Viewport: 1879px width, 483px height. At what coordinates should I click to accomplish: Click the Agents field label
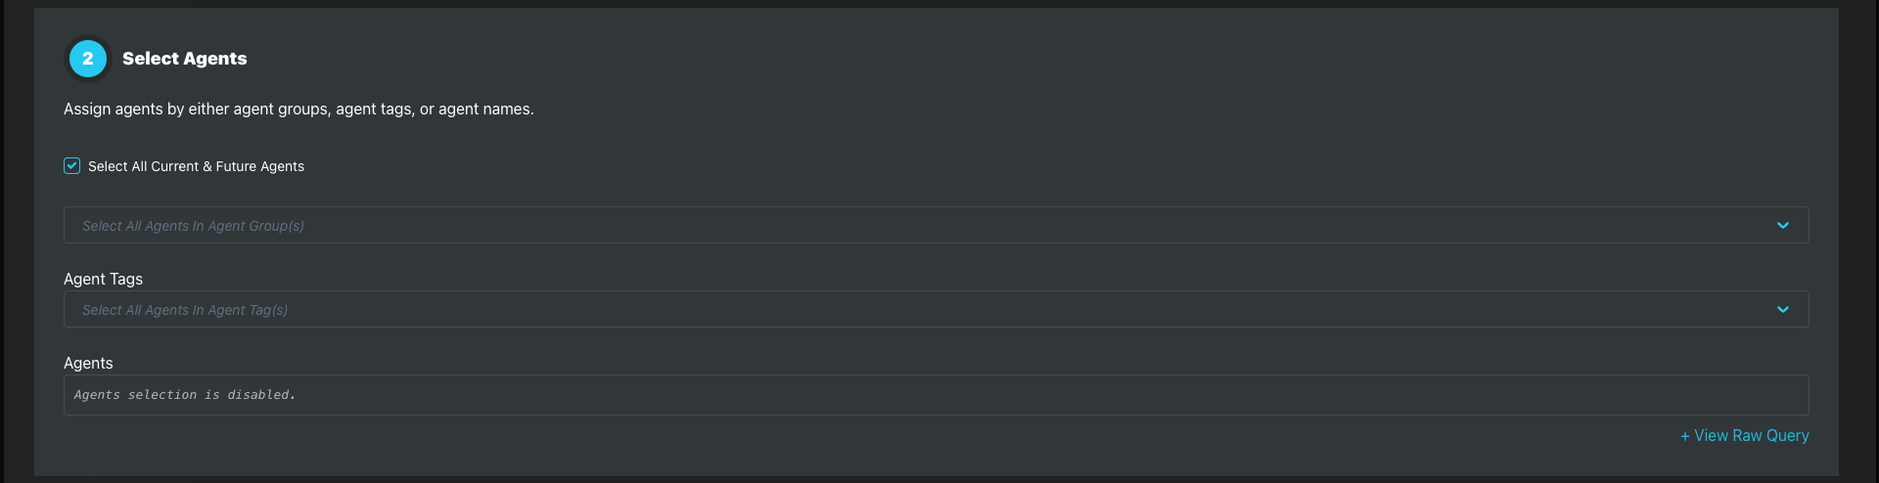pyautogui.click(x=88, y=363)
